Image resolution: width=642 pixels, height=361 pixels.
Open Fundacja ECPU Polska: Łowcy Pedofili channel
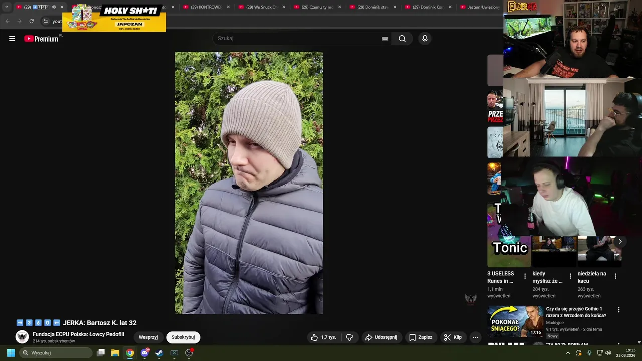tap(78, 334)
